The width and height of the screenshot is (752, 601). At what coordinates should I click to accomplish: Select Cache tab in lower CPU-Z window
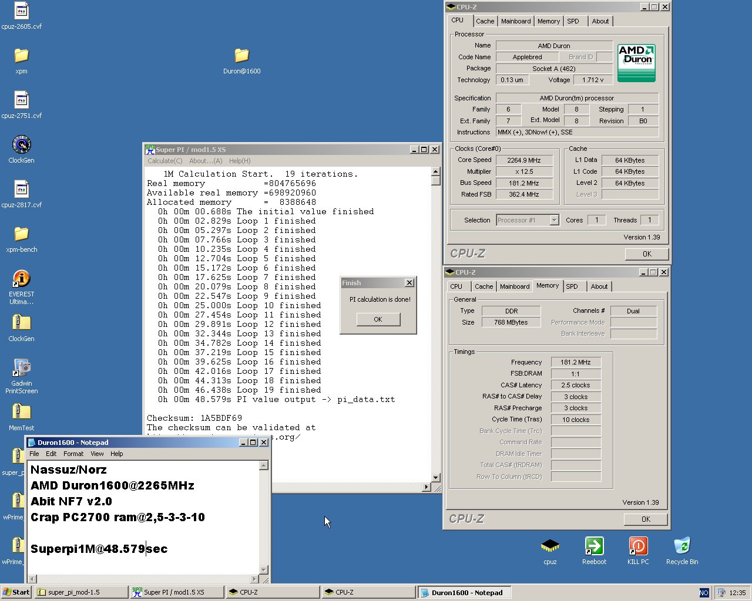pos(484,286)
